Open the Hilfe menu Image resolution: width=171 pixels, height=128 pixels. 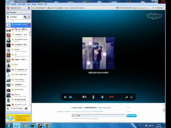[x=46, y=4]
